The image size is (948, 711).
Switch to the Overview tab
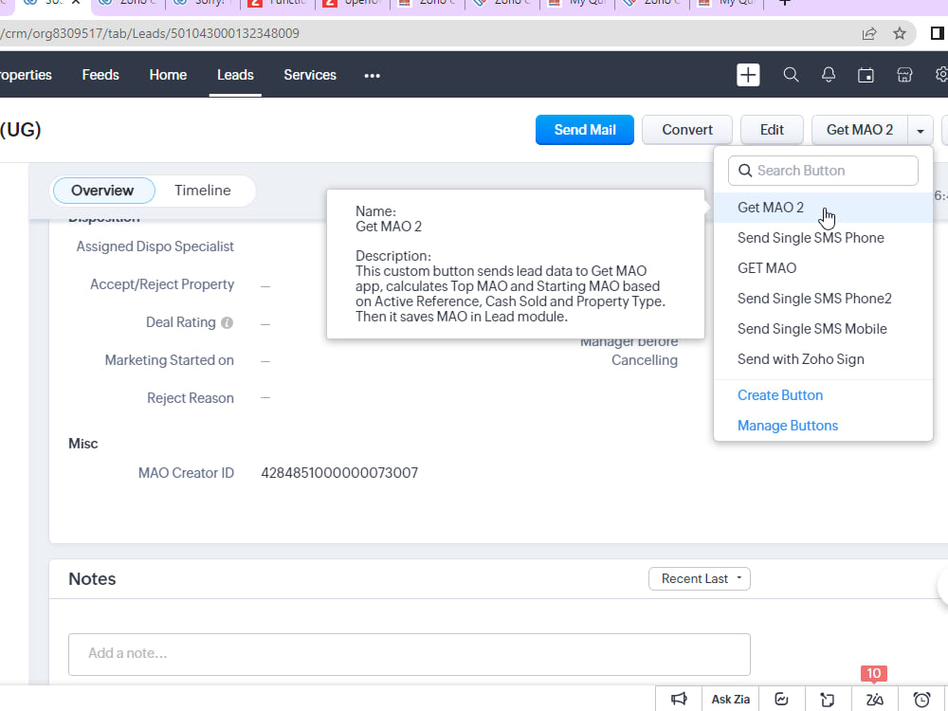point(103,191)
